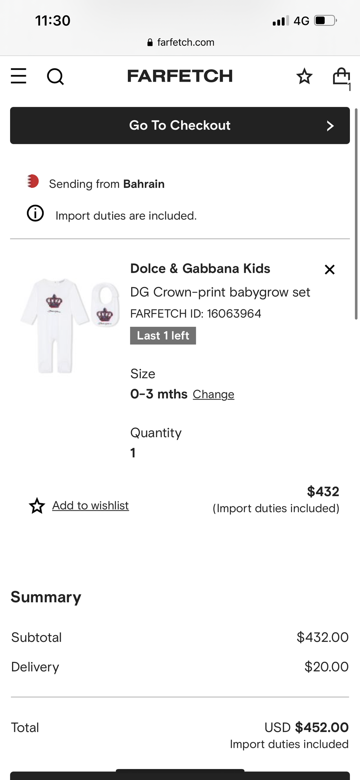Open the DG Crown-print babygrow set title

point(220,292)
